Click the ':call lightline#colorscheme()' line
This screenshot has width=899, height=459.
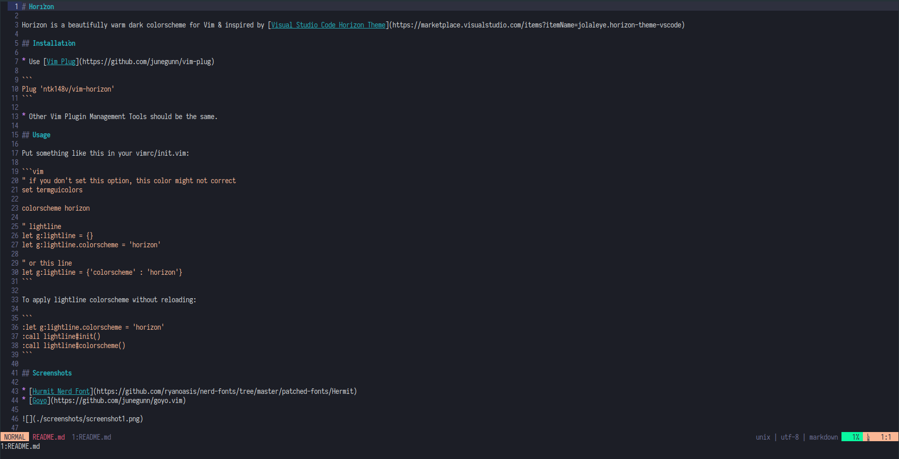73,346
